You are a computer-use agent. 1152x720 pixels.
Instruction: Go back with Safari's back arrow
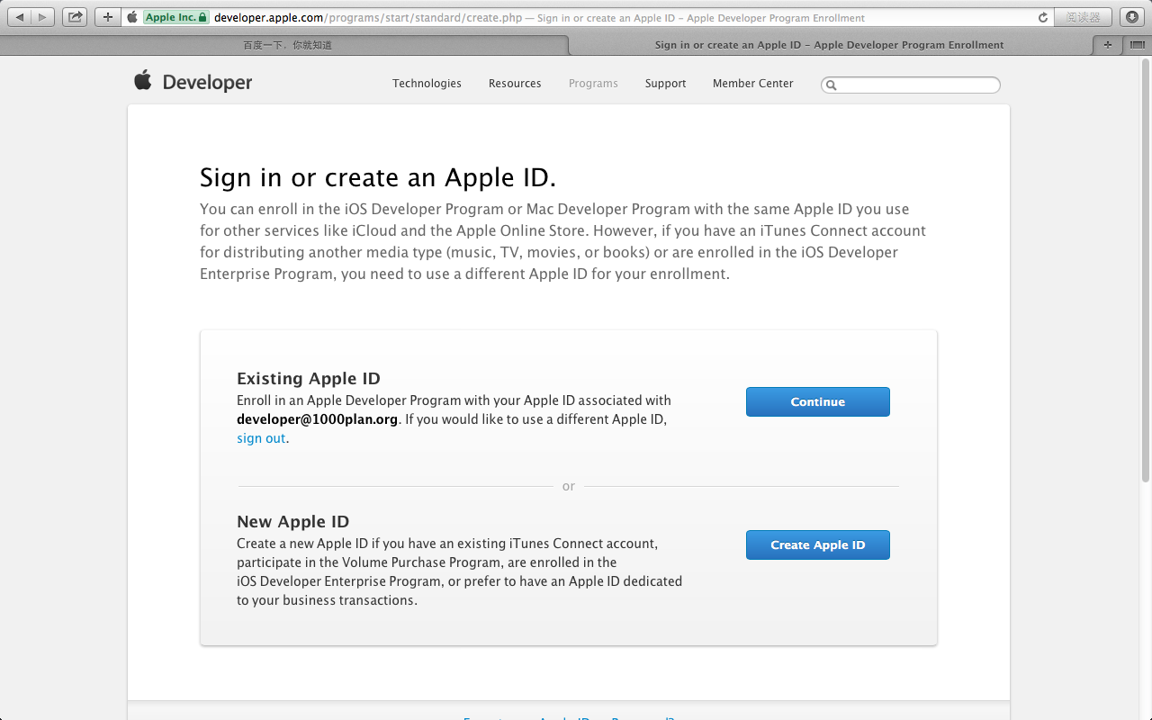(20, 17)
